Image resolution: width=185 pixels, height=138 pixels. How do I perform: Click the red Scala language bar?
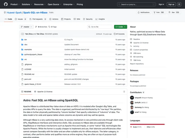point(147,125)
